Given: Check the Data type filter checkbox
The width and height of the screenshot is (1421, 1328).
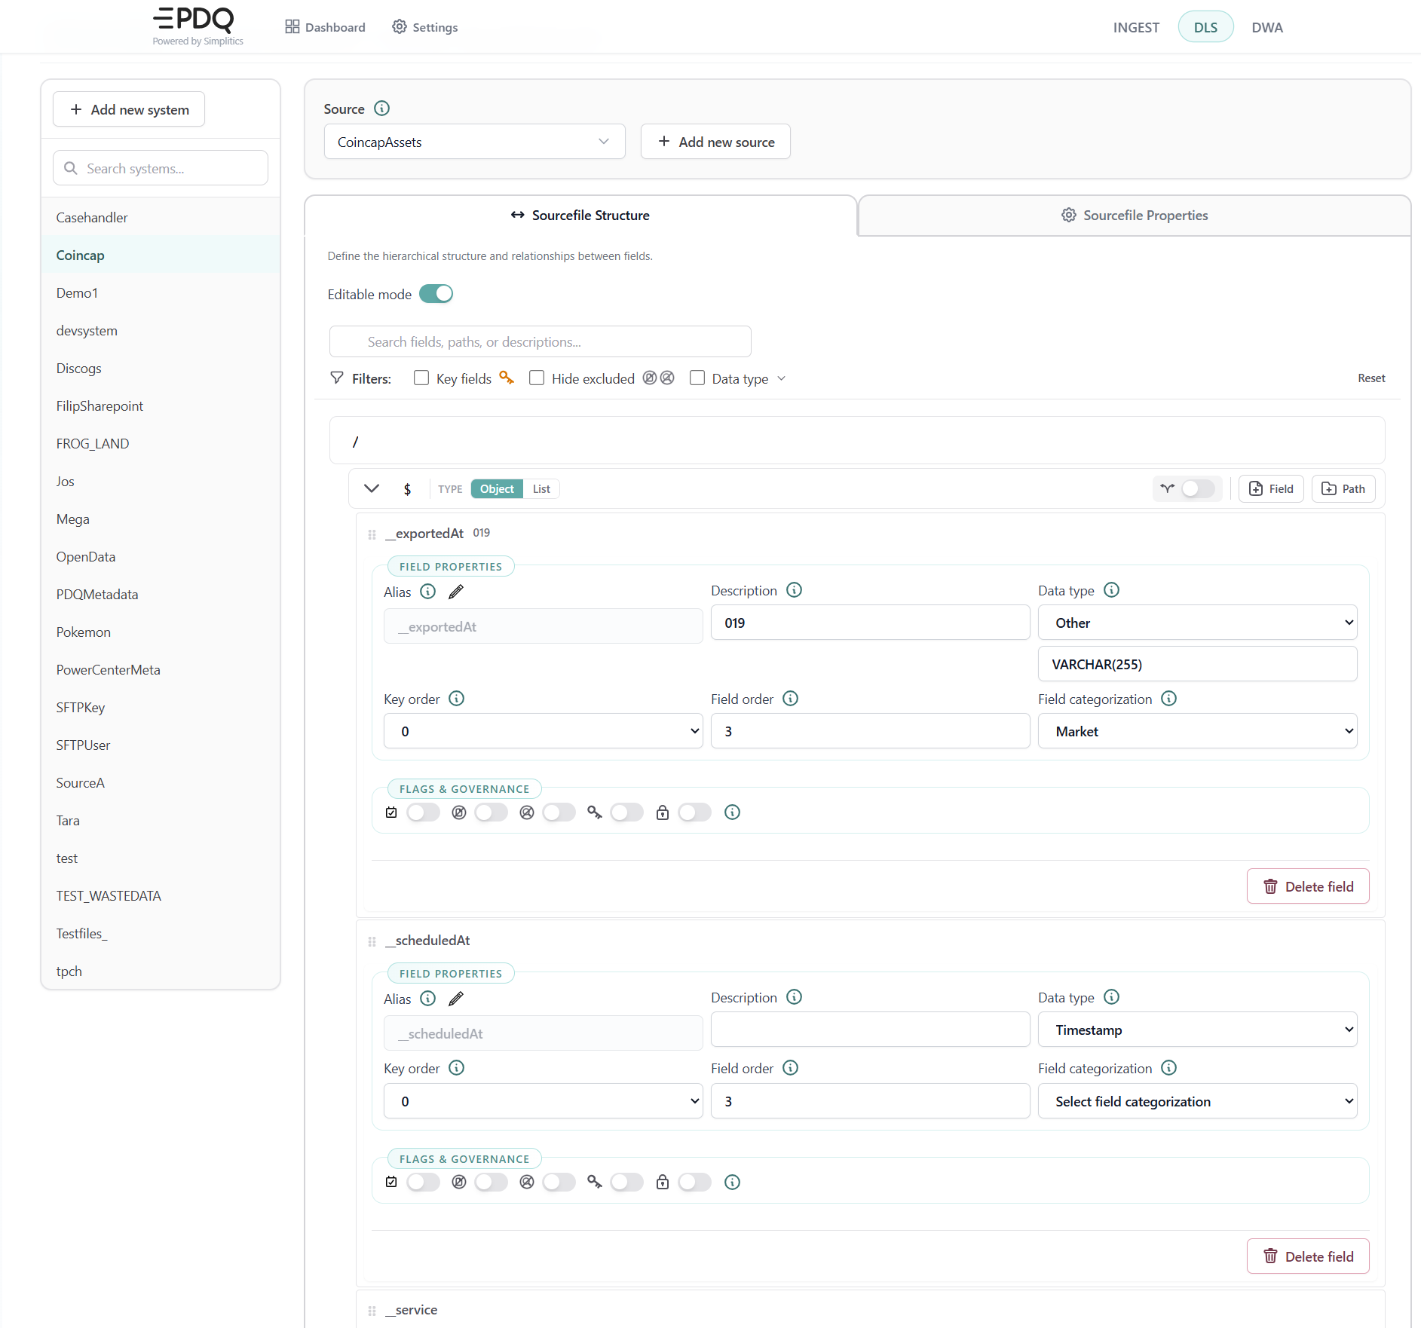Looking at the screenshot, I should point(697,378).
